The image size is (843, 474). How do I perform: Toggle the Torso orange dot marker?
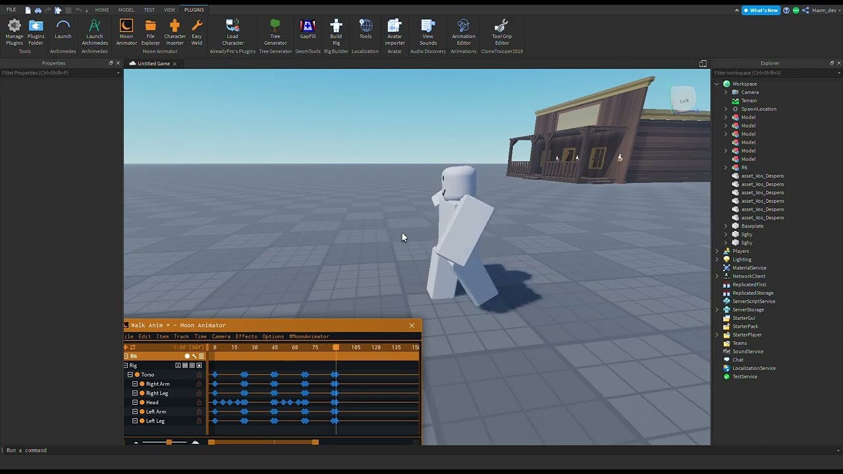point(137,375)
